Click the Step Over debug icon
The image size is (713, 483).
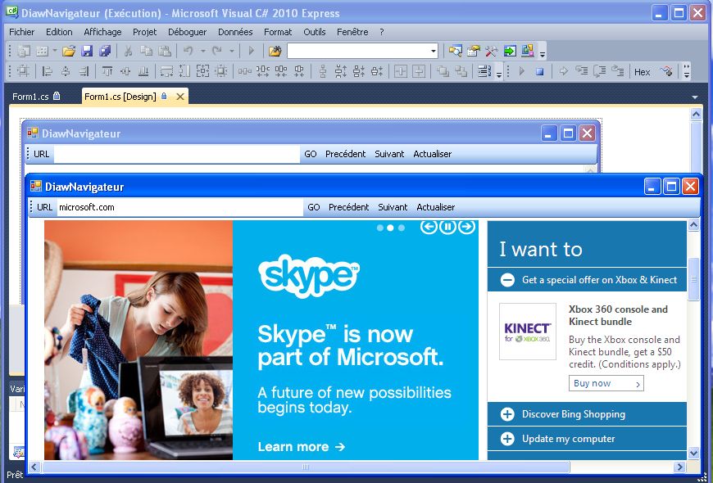[600, 71]
